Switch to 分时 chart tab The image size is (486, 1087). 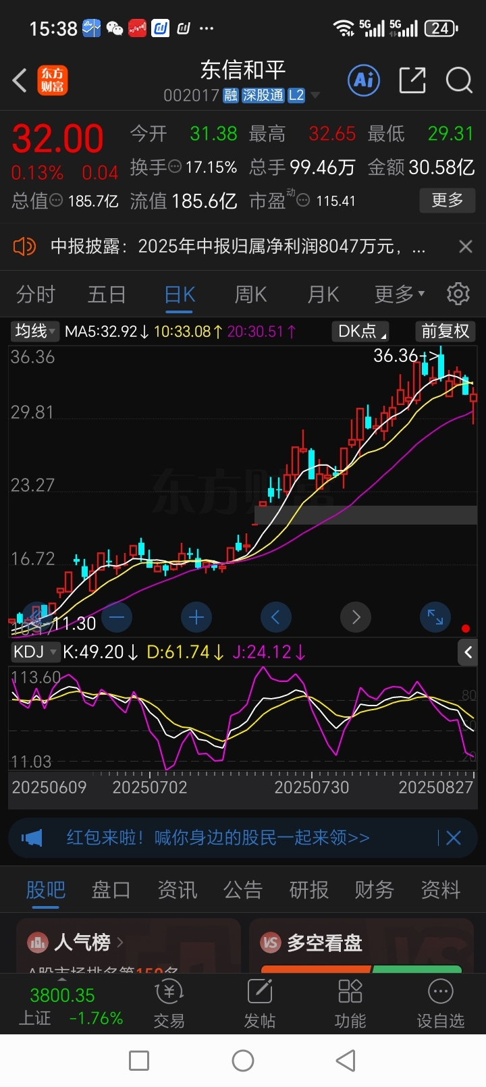[36, 294]
